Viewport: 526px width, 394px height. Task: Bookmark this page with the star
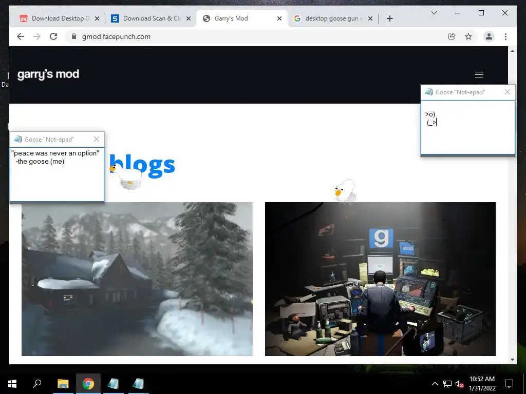point(468,36)
